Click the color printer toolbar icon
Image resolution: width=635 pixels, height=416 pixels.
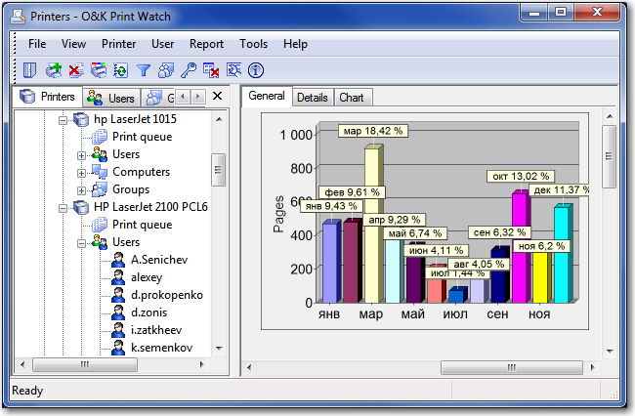click(x=99, y=70)
